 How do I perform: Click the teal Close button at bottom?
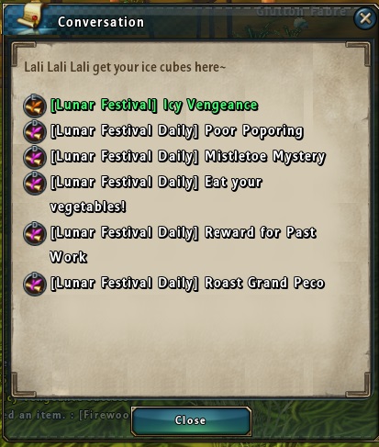tap(191, 420)
